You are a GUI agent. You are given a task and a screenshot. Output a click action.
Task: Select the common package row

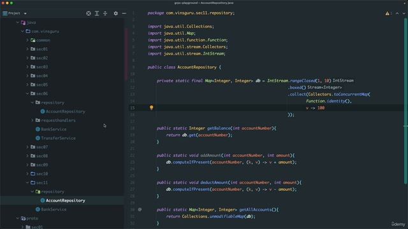point(62,40)
